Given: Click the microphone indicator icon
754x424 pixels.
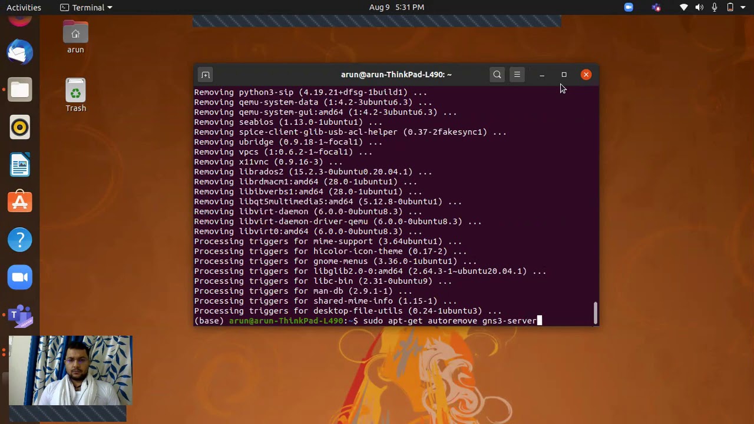Looking at the screenshot, I should (x=715, y=8).
